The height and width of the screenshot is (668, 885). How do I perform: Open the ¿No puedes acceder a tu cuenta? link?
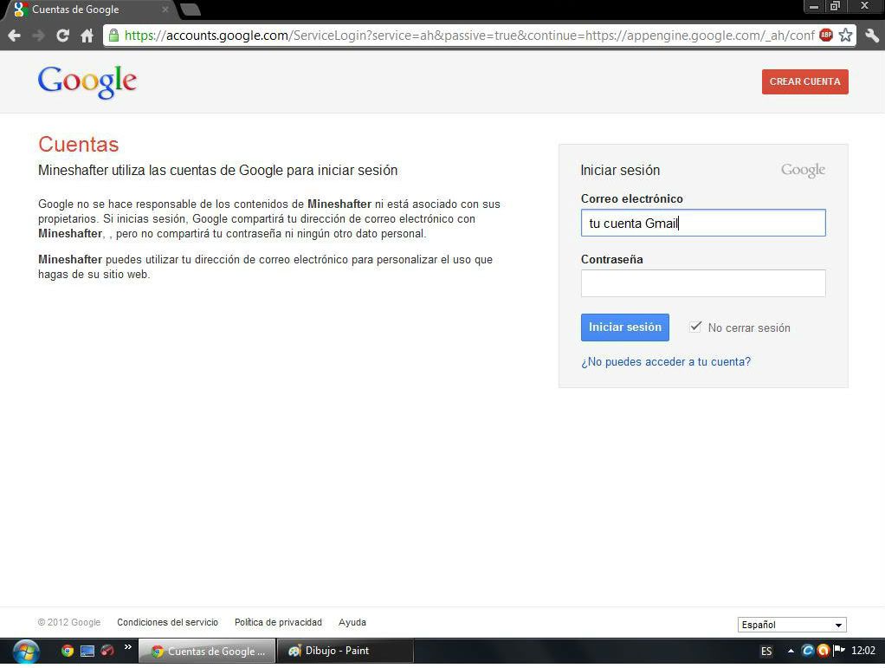coord(666,362)
